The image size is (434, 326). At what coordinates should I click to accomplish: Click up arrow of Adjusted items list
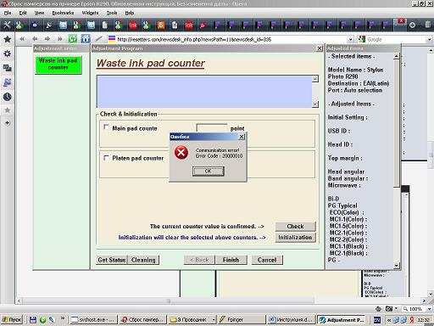click(x=396, y=56)
